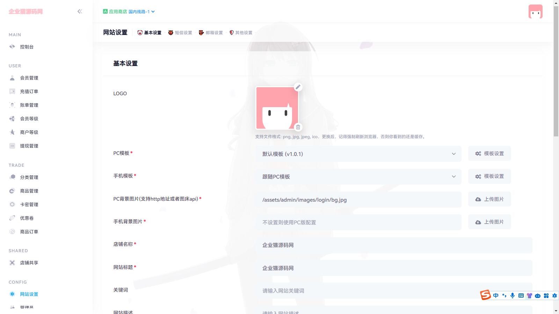This screenshot has height=314, width=559.
Task: Switch to the 其他设置 tab
Action: click(241, 32)
